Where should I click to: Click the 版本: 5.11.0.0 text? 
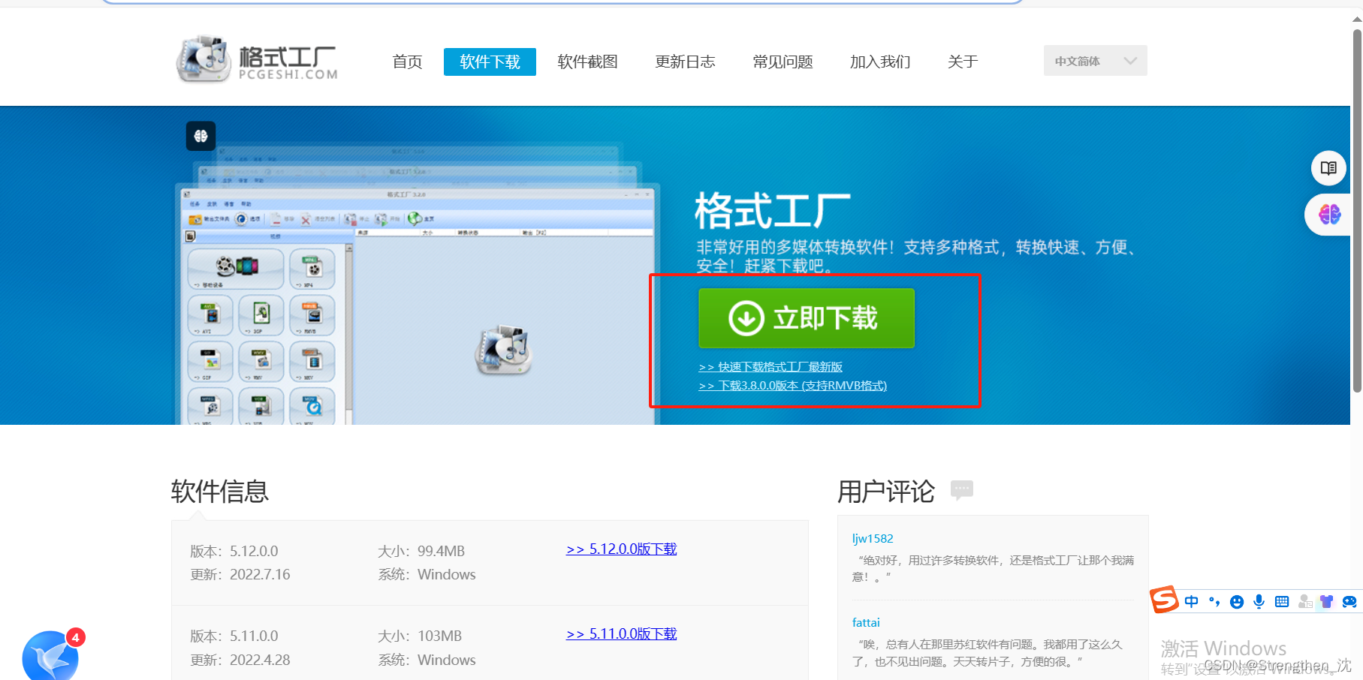[234, 636]
